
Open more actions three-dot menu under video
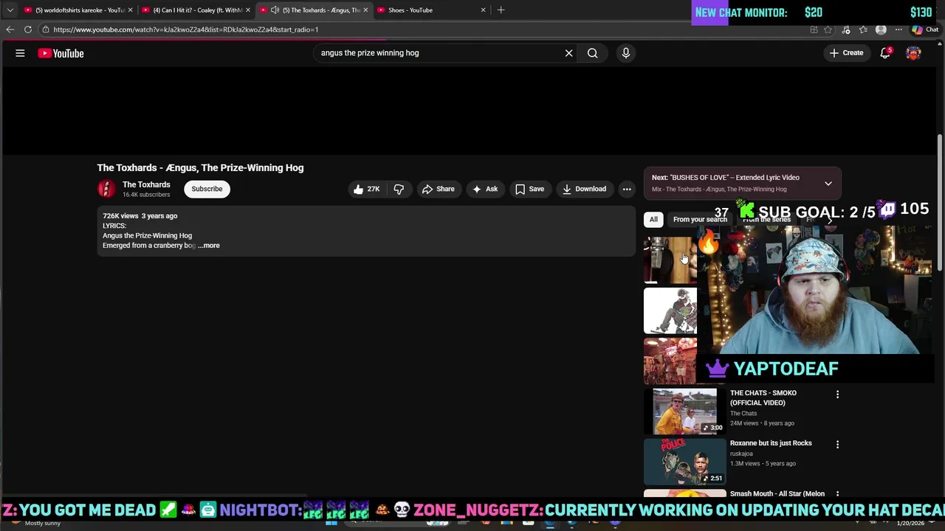(x=627, y=189)
